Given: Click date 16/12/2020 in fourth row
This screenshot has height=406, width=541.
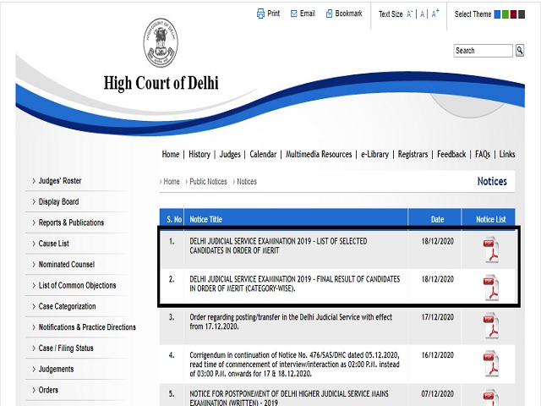Looking at the screenshot, I should click(438, 355).
